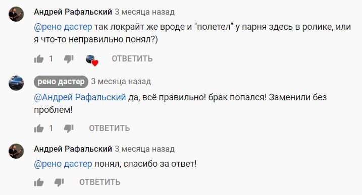Reply to the first comment with ОТВЕТИТЬ
This screenshot has height=195, width=362.
132,59
